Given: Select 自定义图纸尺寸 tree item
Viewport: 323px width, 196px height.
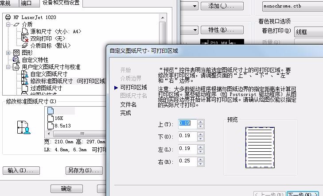Looking at the screenshot, I should point(49,74).
